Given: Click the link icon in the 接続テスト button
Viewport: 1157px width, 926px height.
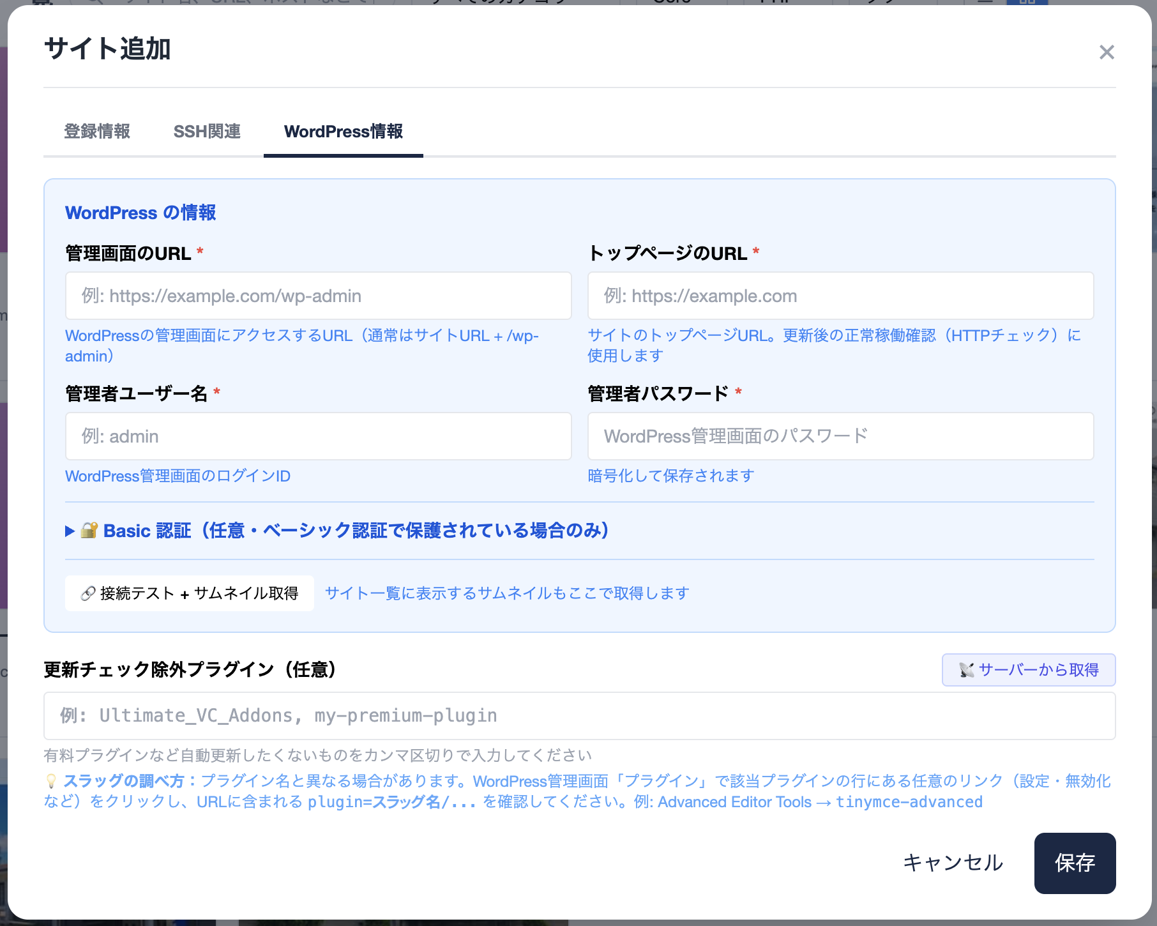Looking at the screenshot, I should [x=88, y=594].
